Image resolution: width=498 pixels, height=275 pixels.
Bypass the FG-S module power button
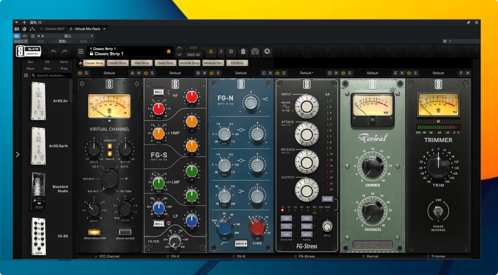[146, 73]
